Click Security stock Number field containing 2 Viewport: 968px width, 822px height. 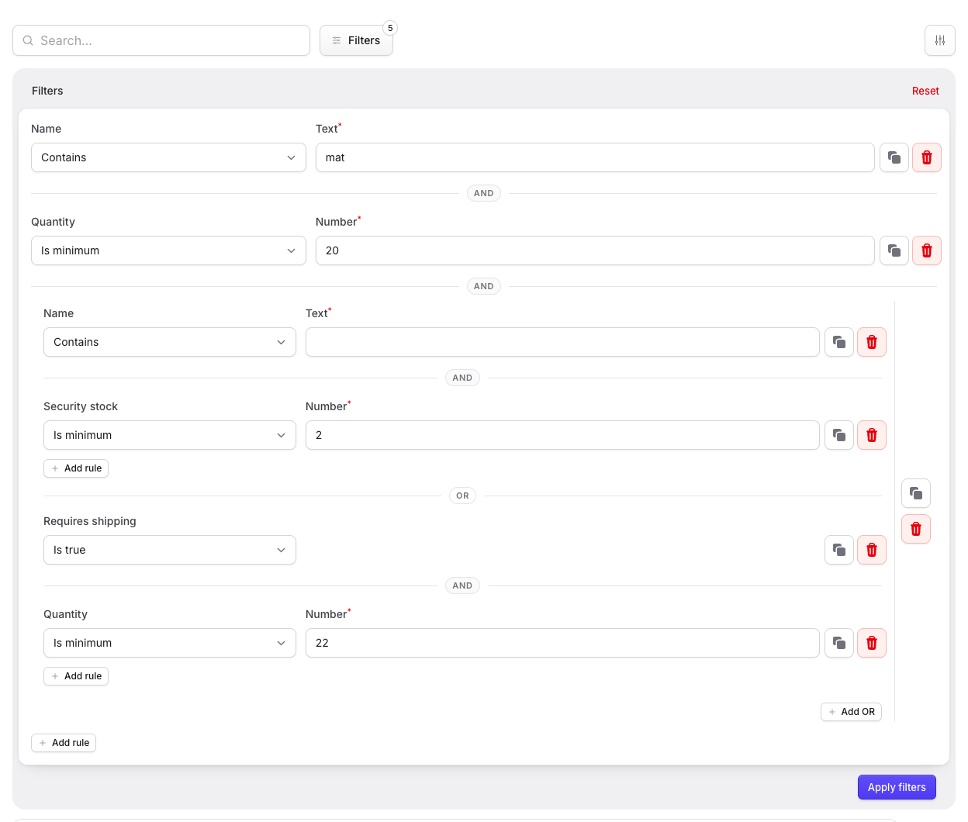(562, 435)
